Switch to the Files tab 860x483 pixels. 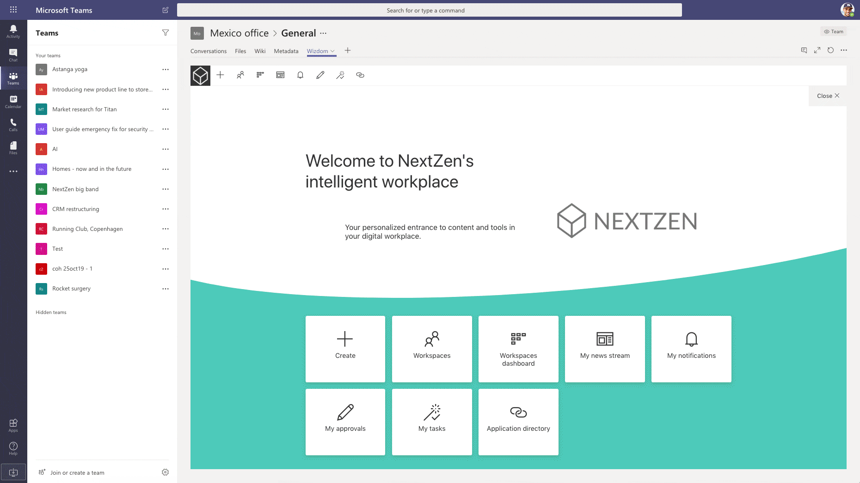[240, 51]
